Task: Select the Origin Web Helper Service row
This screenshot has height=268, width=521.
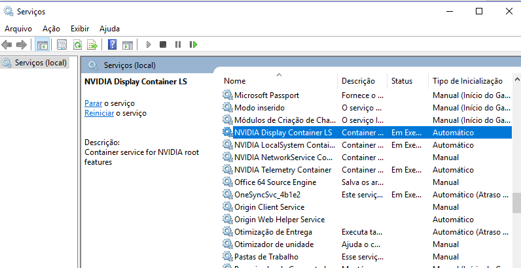Action: pos(367,220)
